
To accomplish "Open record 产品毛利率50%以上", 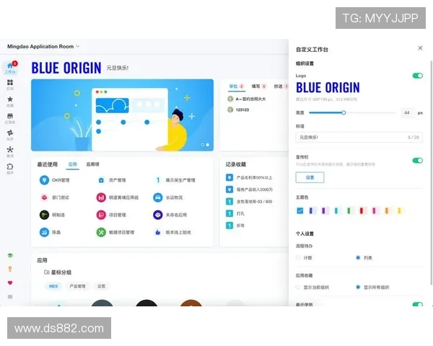I will (249, 178).
